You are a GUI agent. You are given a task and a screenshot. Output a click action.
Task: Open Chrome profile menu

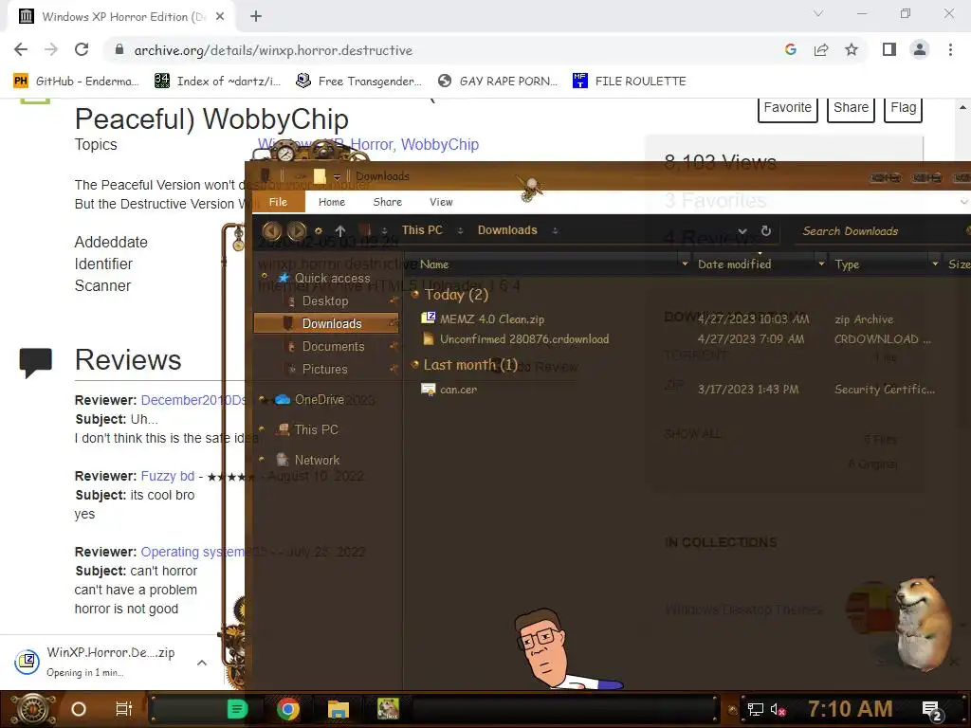(x=920, y=49)
